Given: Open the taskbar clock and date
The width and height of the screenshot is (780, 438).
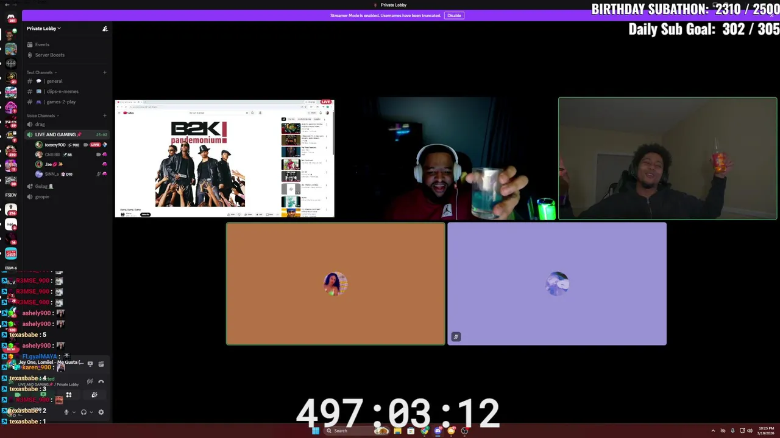Looking at the screenshot, I should 767,431.
